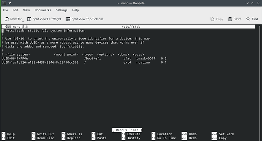Click the noatime option
Viewport: 262px width, 141px height.
coord(143,63)
